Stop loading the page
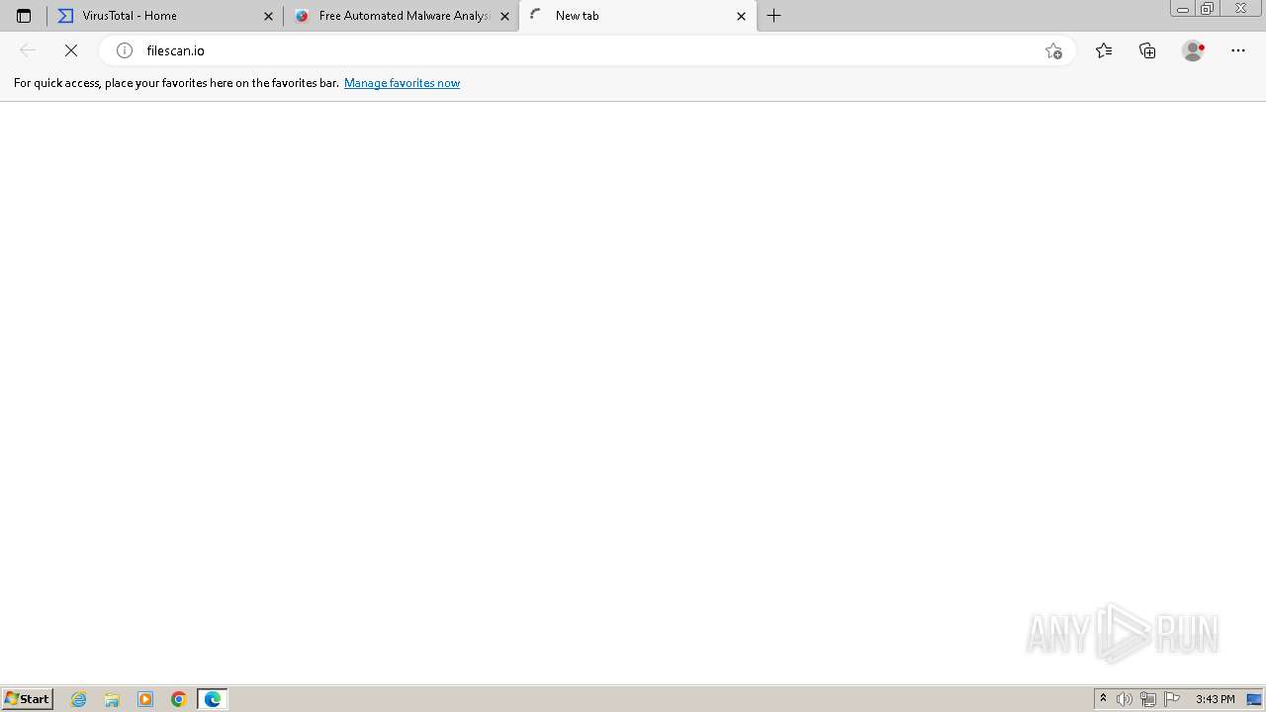 click(x=71, y=50)
